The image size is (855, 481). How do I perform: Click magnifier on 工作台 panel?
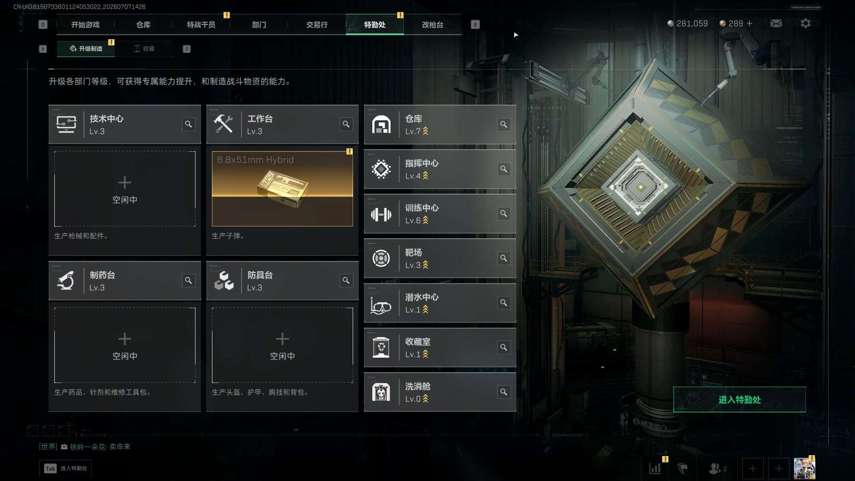(x=346, y=124)
